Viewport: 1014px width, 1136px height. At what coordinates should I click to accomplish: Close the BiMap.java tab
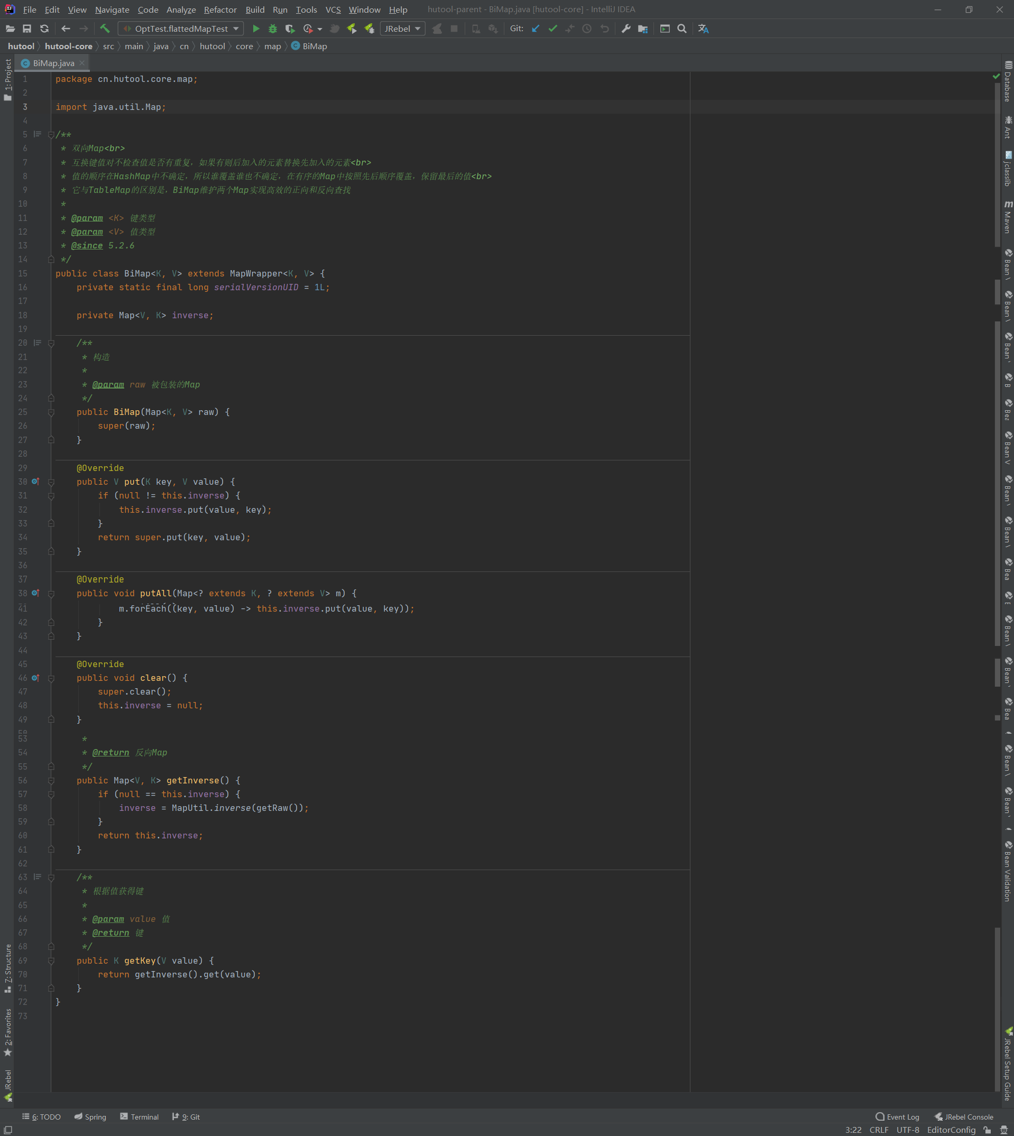(x=82, y=63)
